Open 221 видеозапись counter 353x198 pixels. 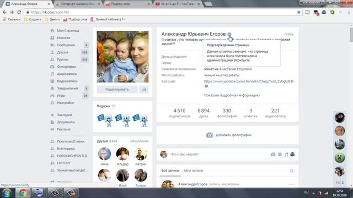tap(275, 113)
